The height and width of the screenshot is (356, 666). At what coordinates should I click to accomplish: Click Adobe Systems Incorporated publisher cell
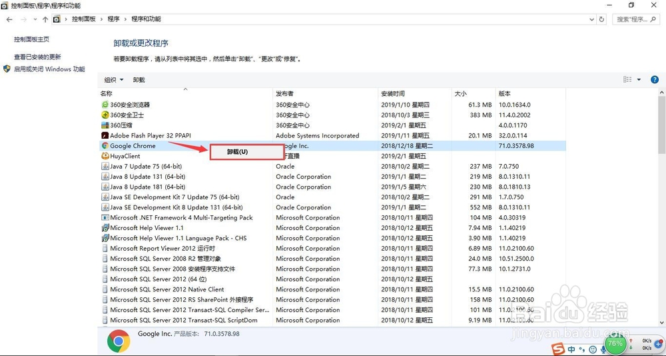click(x=317, y=136)
